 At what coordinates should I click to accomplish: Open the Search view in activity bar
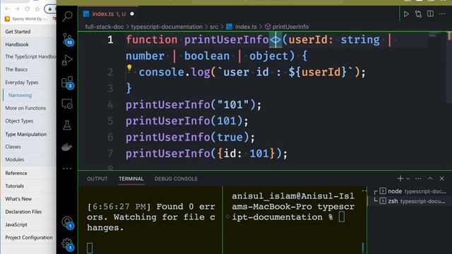point(67,16)
